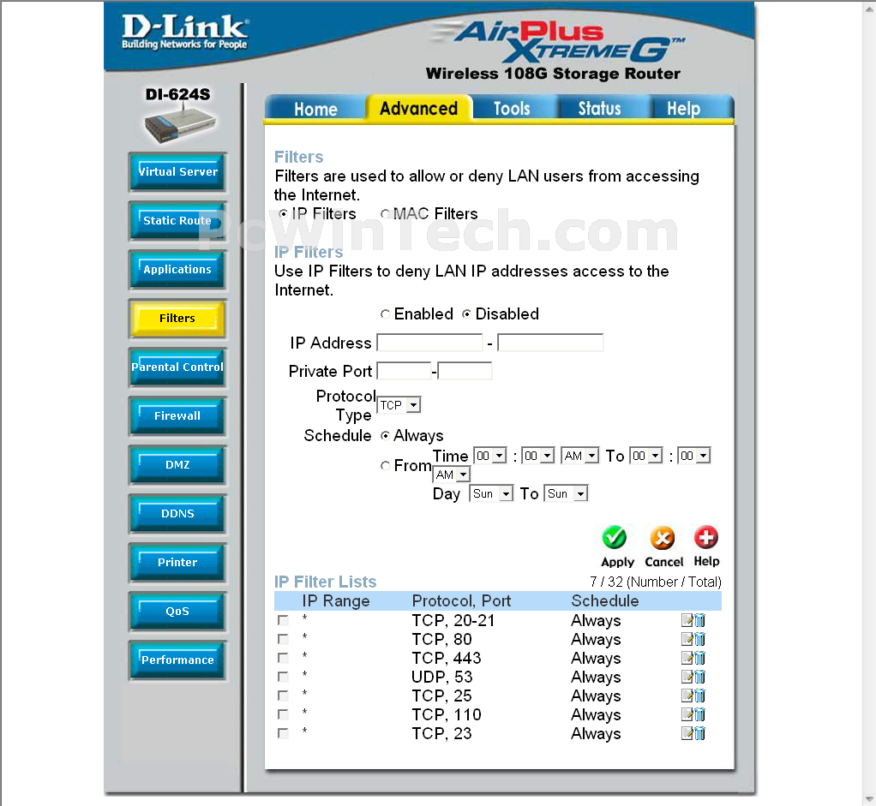Check the box for TCP, 25 row
Image resolution: width=876 pixels, height=806 pixels.
coord(283,696)
